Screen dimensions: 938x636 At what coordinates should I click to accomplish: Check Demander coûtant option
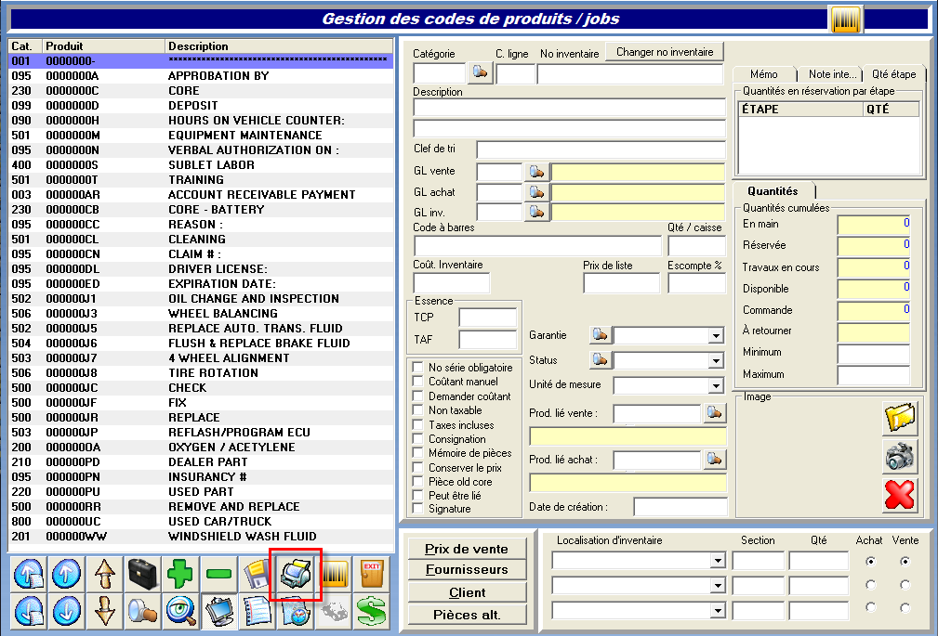(x=418, y=396)
